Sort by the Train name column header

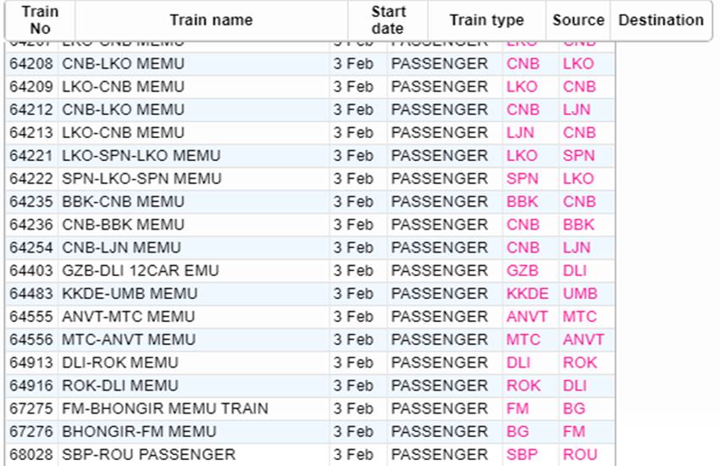tap(211, 20)
